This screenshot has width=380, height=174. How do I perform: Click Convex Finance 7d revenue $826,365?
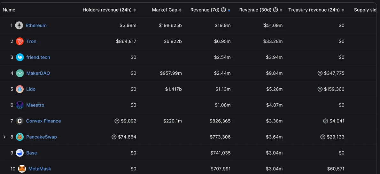pos(220,121)
